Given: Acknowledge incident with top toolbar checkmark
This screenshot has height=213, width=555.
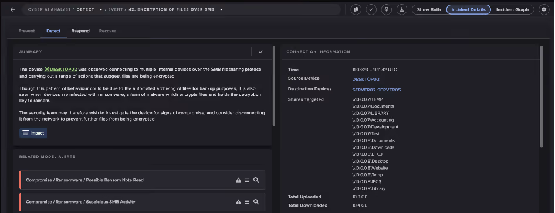Looking at the screenshot, I should [371, 9].
